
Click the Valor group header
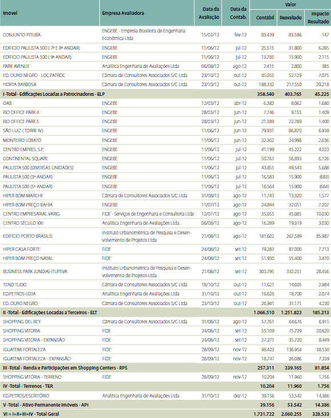[x=290, y=4]
